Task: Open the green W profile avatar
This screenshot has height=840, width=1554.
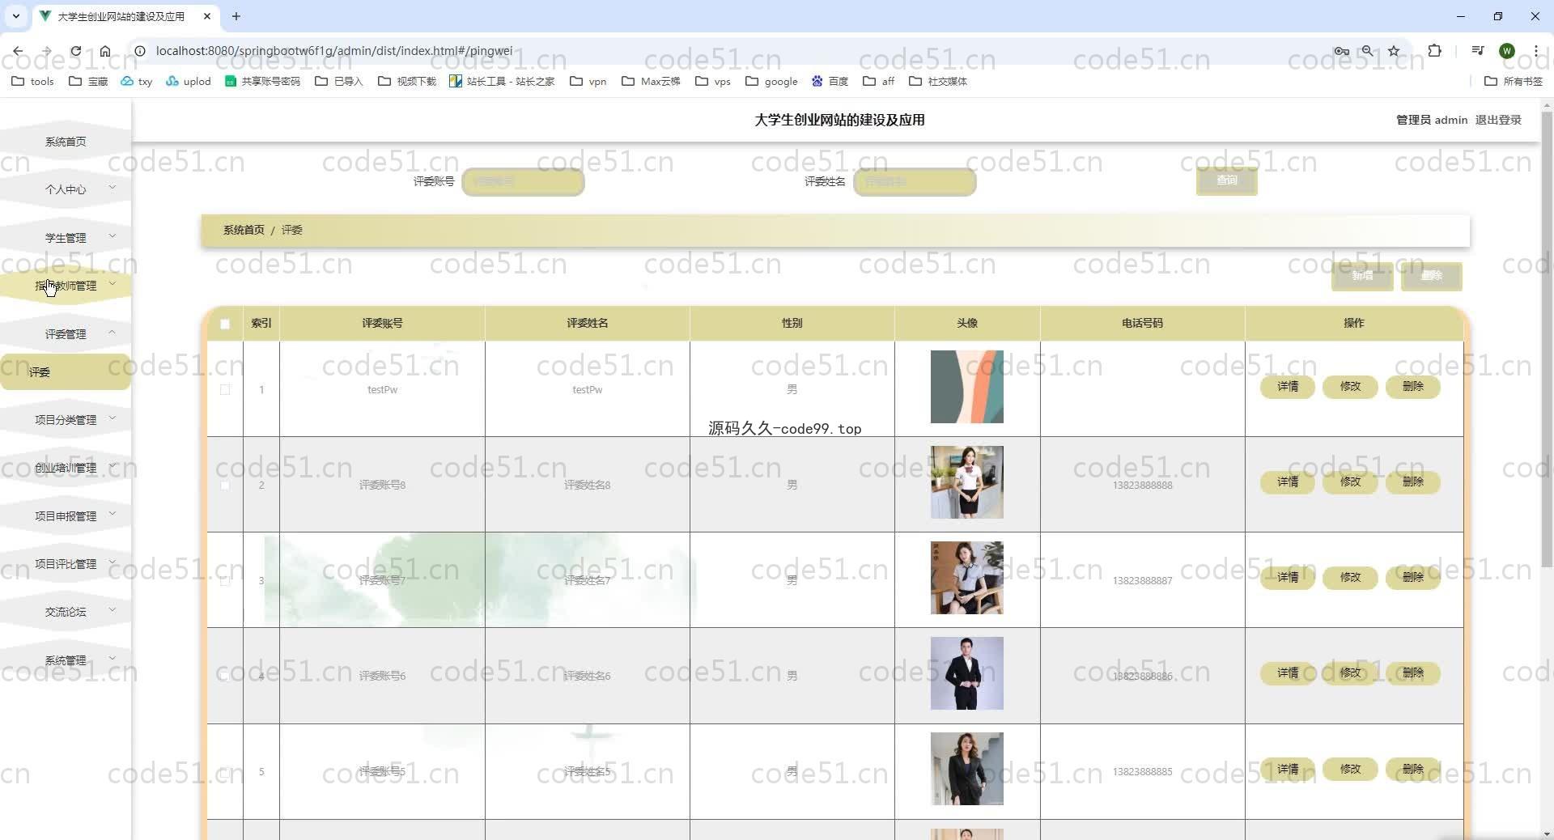Action: click(1507, 51)
